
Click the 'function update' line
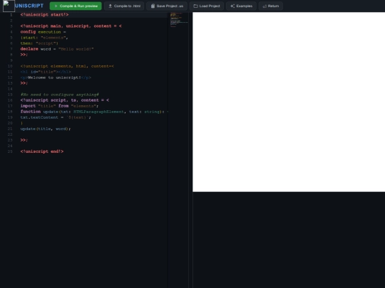[94, 112]
